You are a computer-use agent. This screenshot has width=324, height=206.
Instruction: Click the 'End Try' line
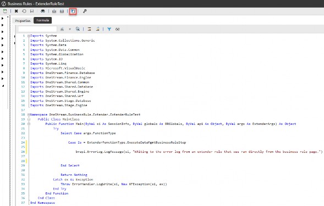(x=59, y=188)
